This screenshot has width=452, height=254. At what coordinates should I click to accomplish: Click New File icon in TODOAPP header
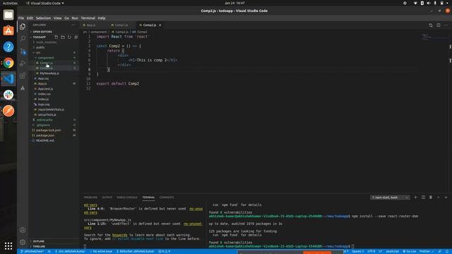point(56,37)
